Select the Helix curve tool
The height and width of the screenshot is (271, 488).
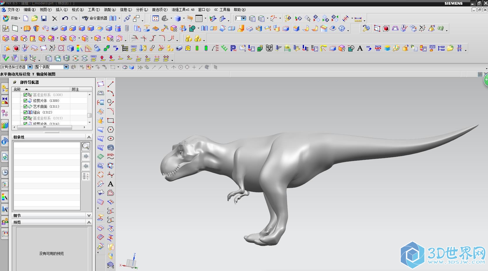tap(111, 148)
